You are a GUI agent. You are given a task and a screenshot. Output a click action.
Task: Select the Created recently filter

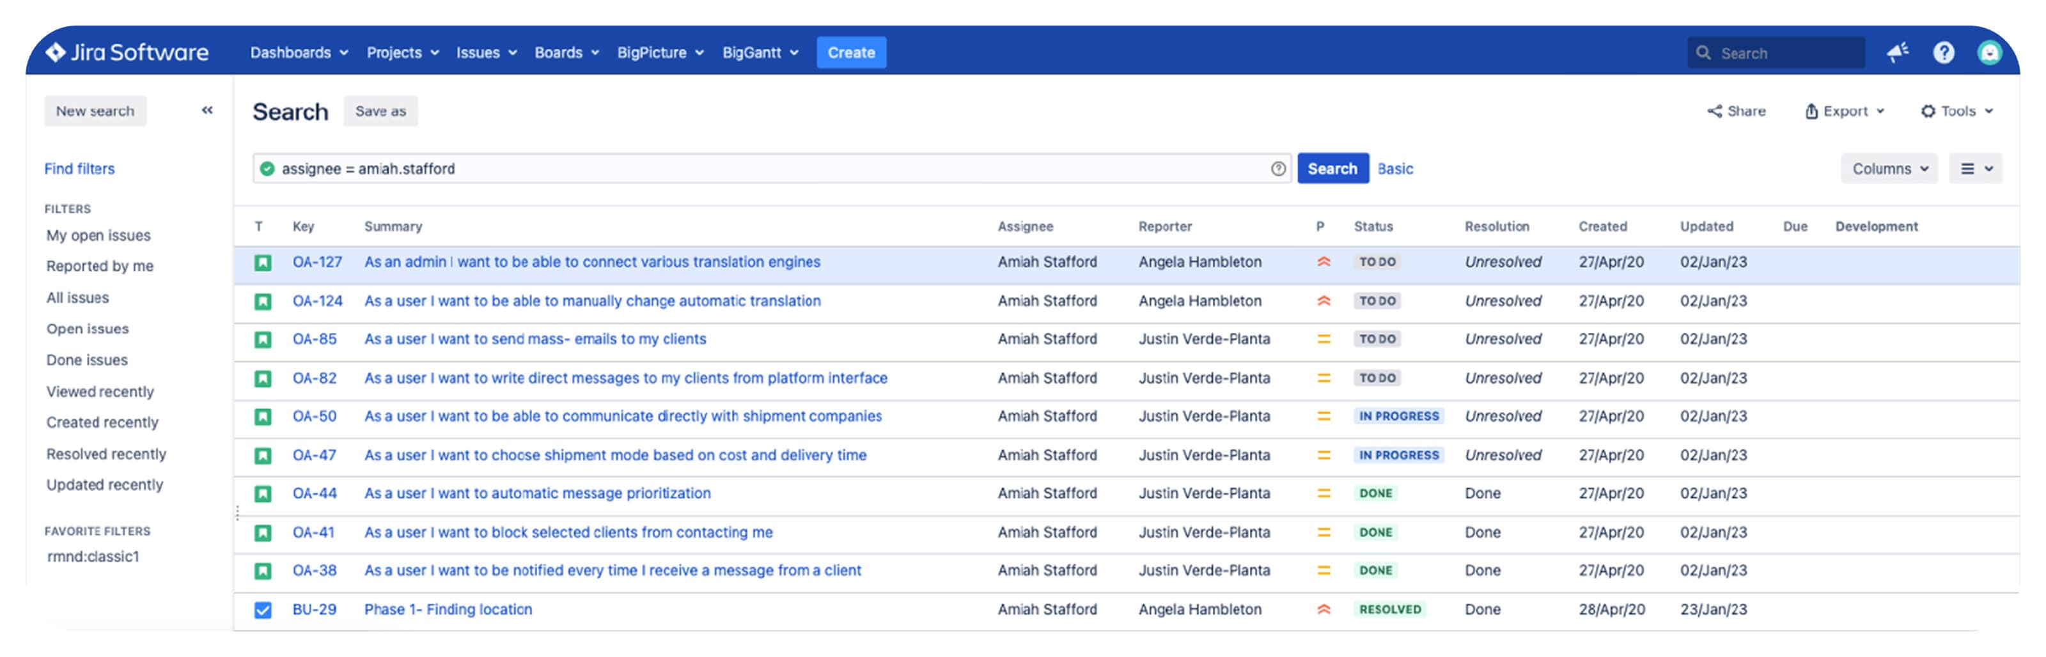[x=102, y=422]
